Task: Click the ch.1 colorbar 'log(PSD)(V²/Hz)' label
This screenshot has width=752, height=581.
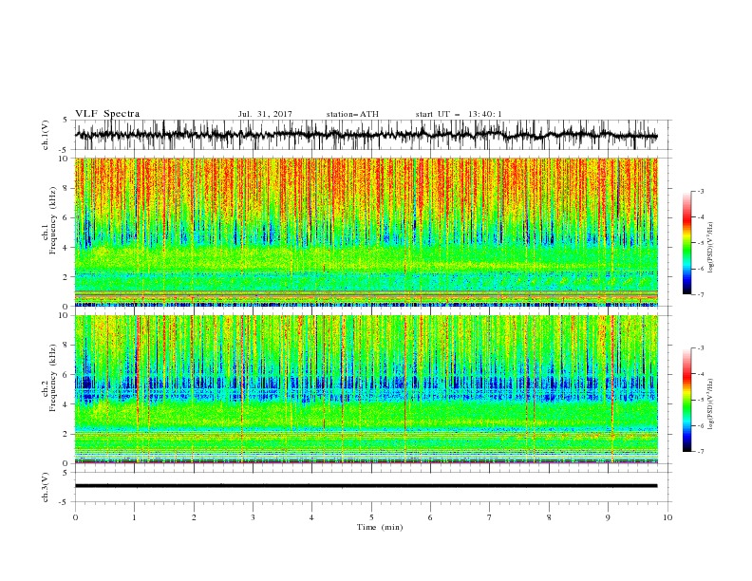Action: [x=710, y=248]
